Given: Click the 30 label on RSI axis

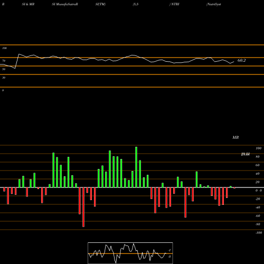Looking at the screenshot, I should pyautogui.click(x=4, y=78).
